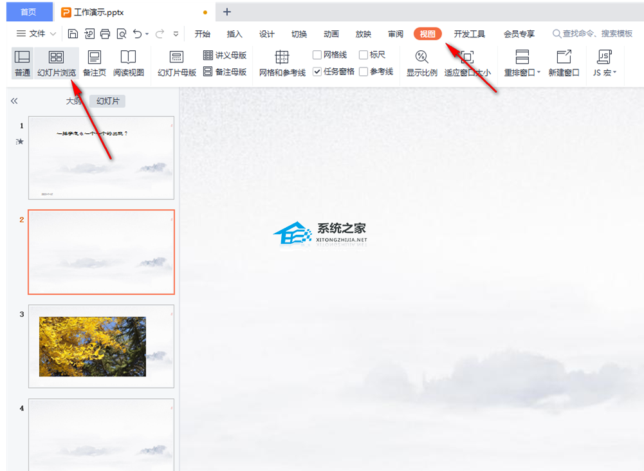Open the 放映 ribbon tab
The height and width of the screenshot is (471, 644).
coord(363,34)
